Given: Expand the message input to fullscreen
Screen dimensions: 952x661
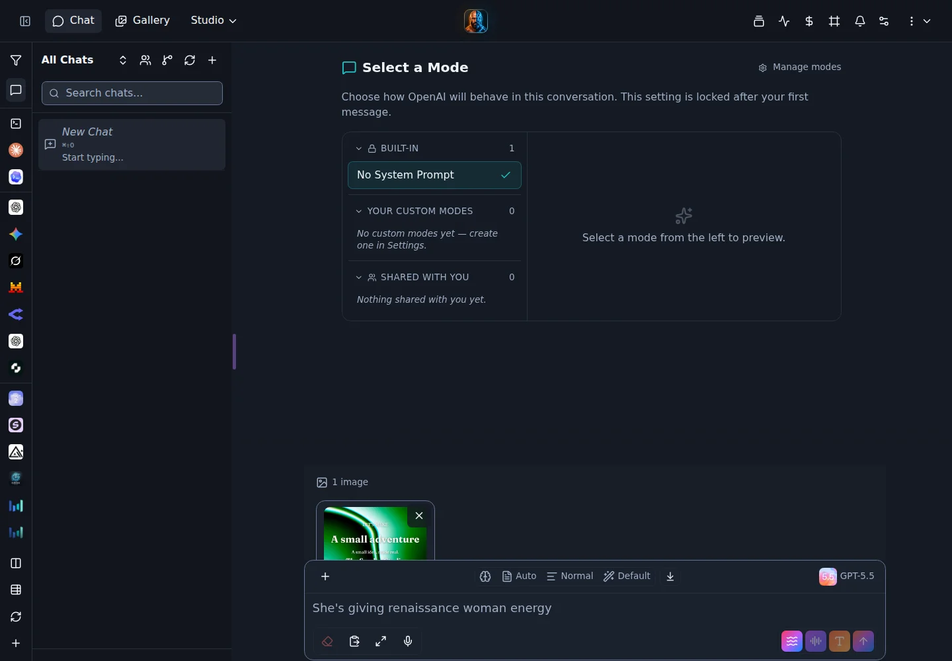Looking at the screenshot, I should (x=381, y=641).
